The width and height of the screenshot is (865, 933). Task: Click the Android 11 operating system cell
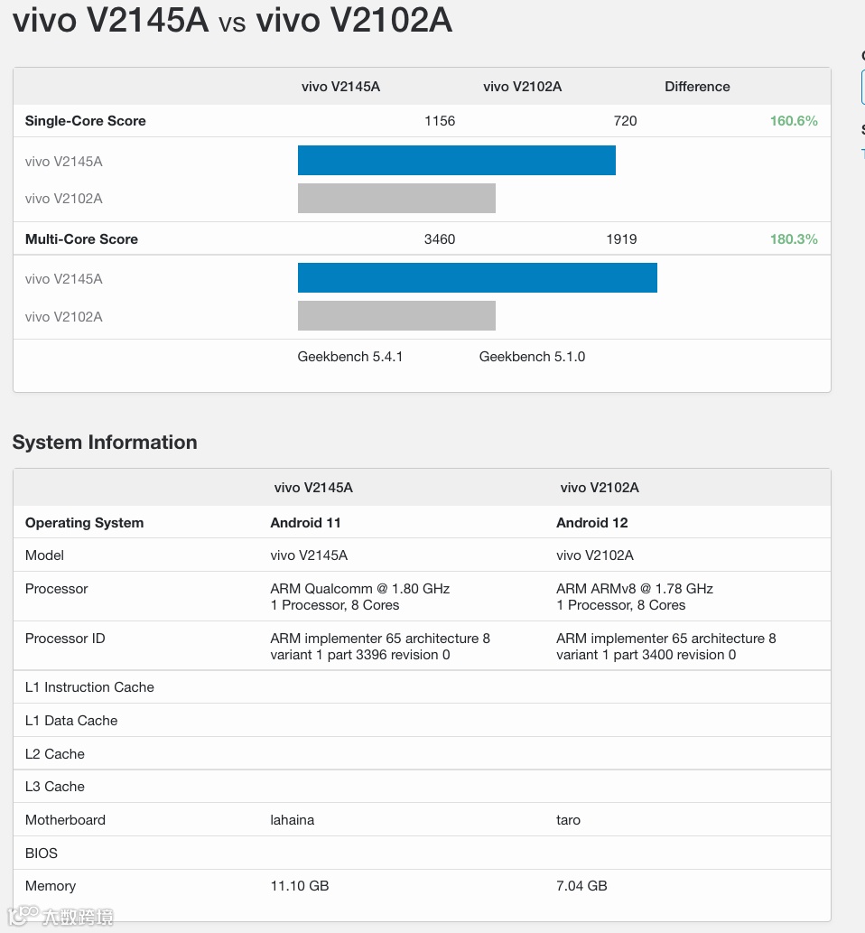pos(305,523)
